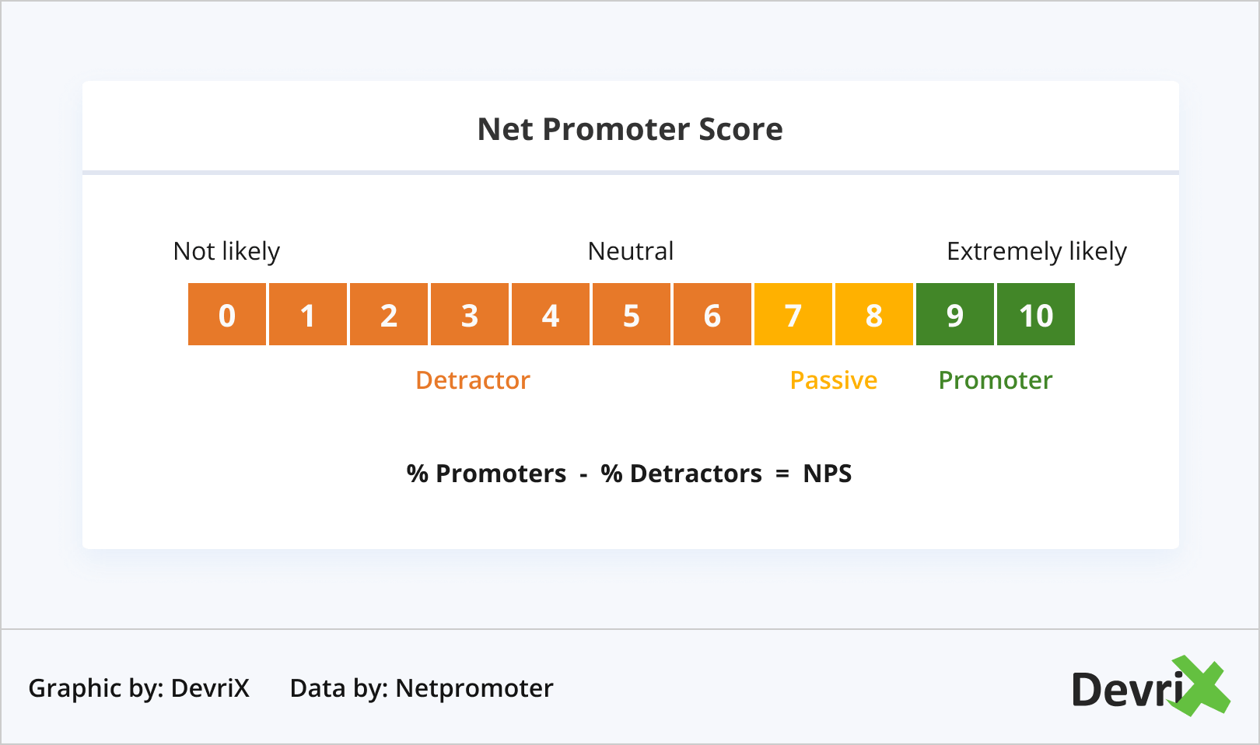The width and height of the screenshot is (1260, 745).
Task: Click the NPS formula text
Action: tap(629, 474)
